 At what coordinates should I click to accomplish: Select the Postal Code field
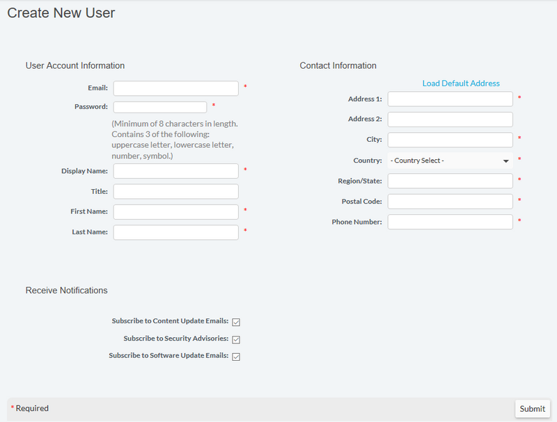tap(450, 202)
